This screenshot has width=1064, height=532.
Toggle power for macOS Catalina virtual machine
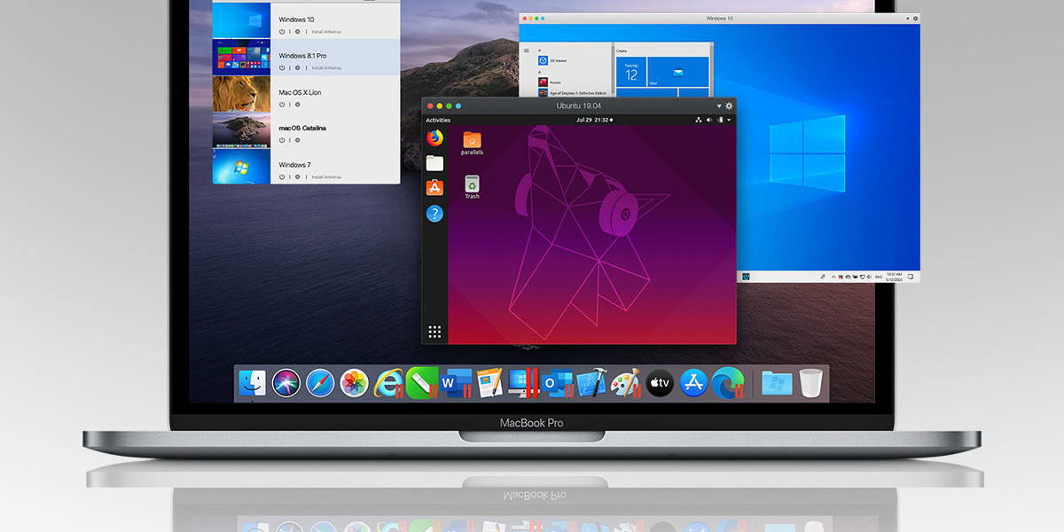coord(282,140)
